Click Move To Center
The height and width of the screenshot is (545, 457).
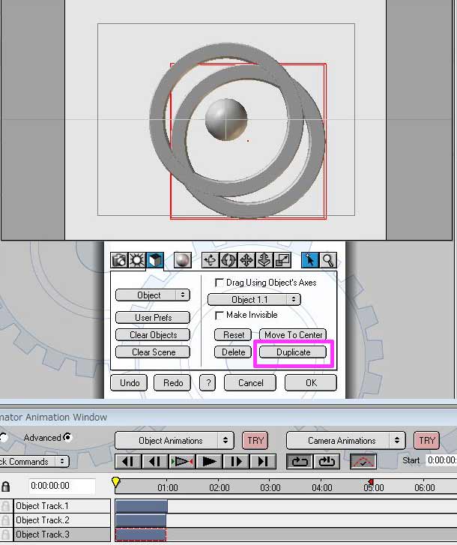point(293,334)
